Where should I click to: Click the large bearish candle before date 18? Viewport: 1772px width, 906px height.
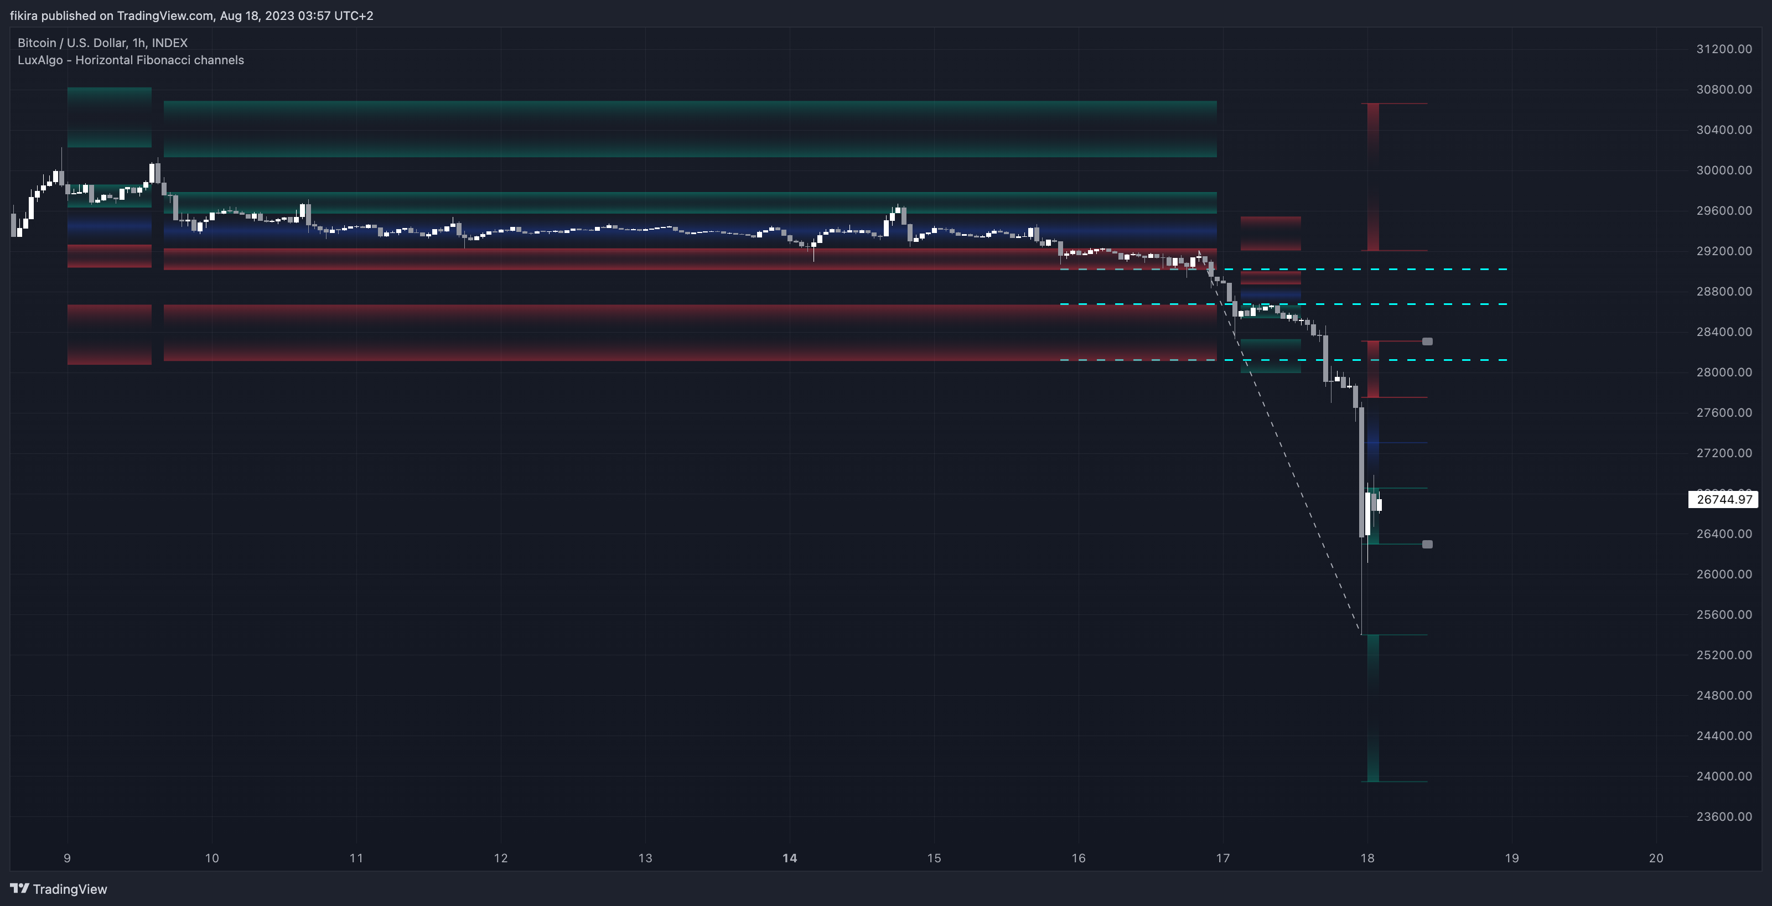click(1361, 472)
